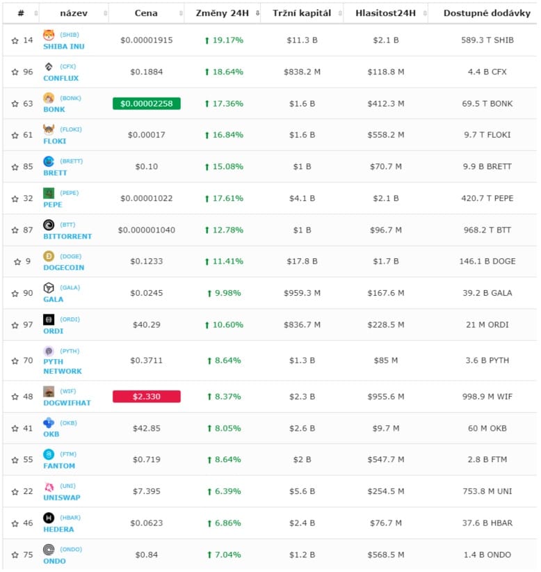Screen dimensions: 541x572
Task: Click the Dogwifhat coin logo
Action: (x=49, y=392)
